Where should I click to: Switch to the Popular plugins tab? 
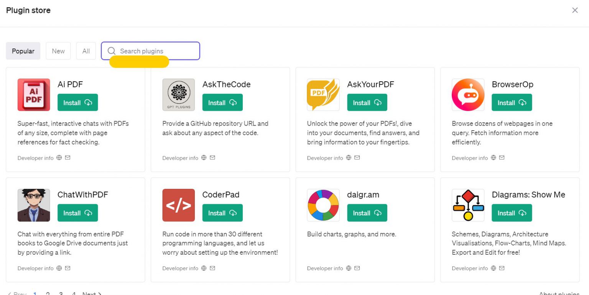[x=23, y=51]
